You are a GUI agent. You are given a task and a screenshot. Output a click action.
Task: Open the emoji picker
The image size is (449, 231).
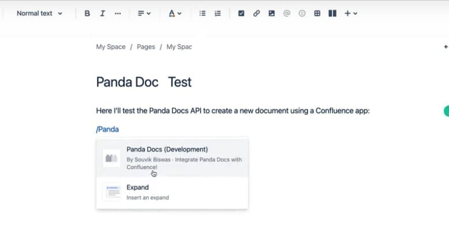tap(302, 13)
